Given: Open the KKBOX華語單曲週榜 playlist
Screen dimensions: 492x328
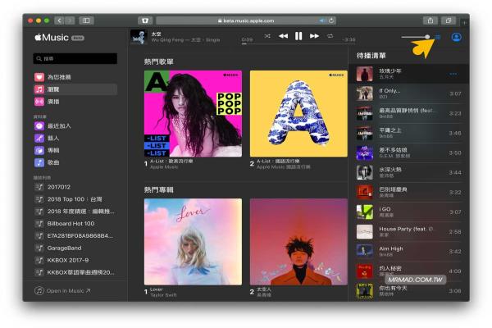Looking at the screenshot, I should pyautogui.click(x=75, y=272).
